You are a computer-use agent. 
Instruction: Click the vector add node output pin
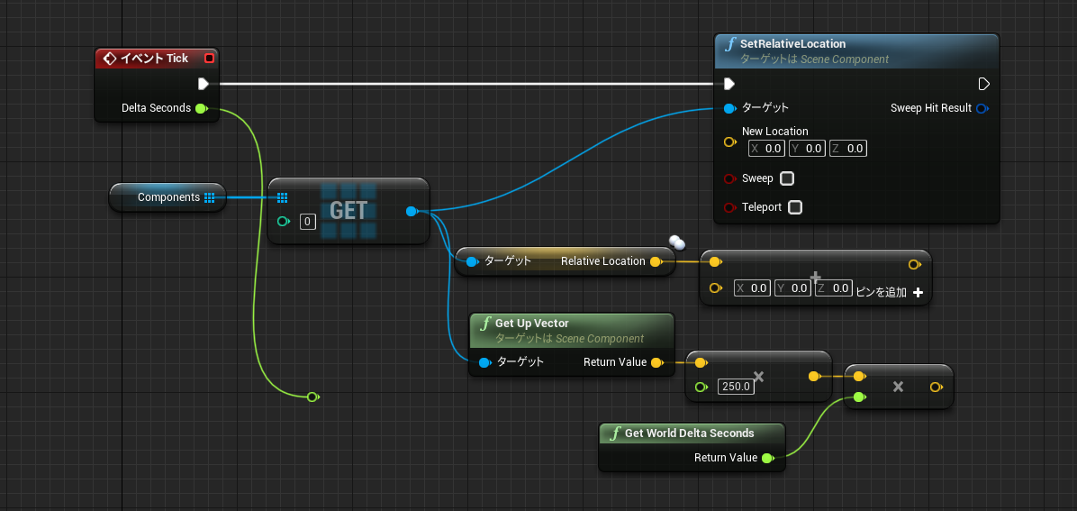point(914,264)
